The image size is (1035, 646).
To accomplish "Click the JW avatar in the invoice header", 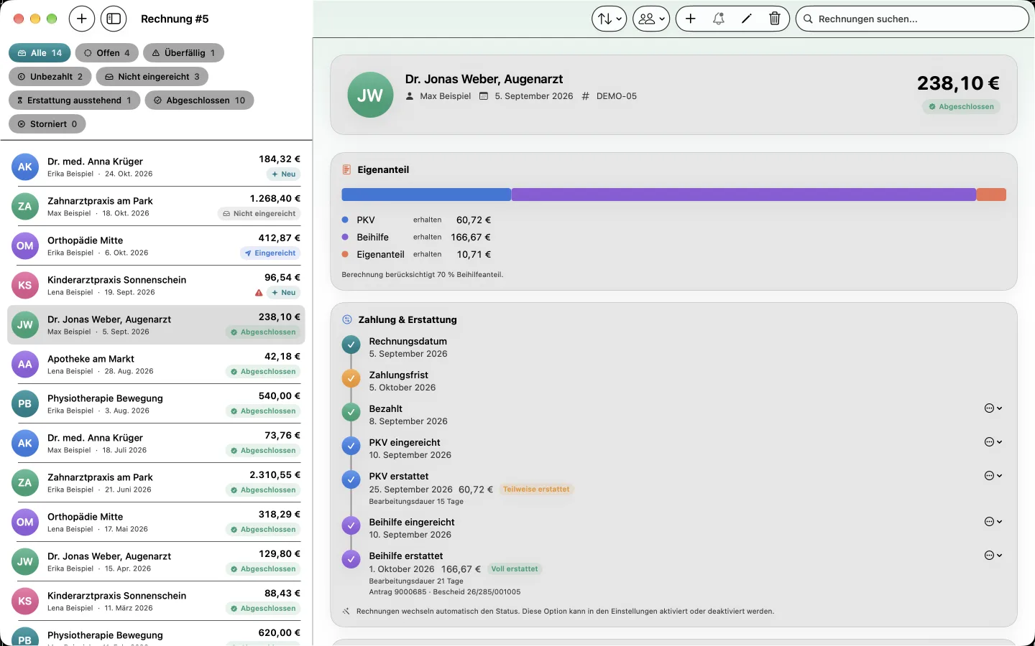I will point(370,95).
